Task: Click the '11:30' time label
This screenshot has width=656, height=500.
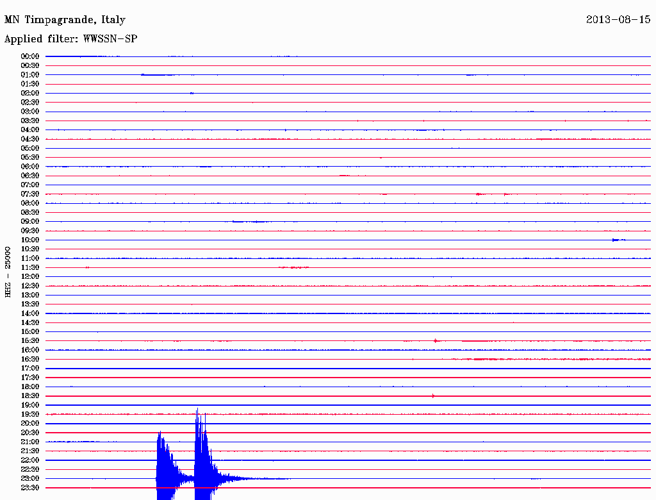Action: (x=29, y=267)
